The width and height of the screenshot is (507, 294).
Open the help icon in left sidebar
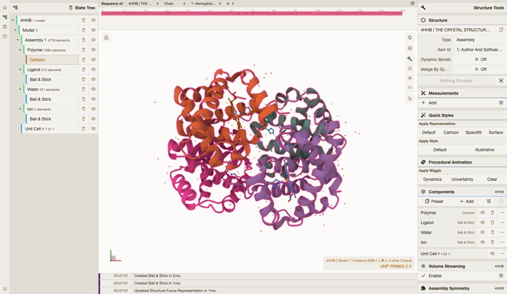coord(5,37)
